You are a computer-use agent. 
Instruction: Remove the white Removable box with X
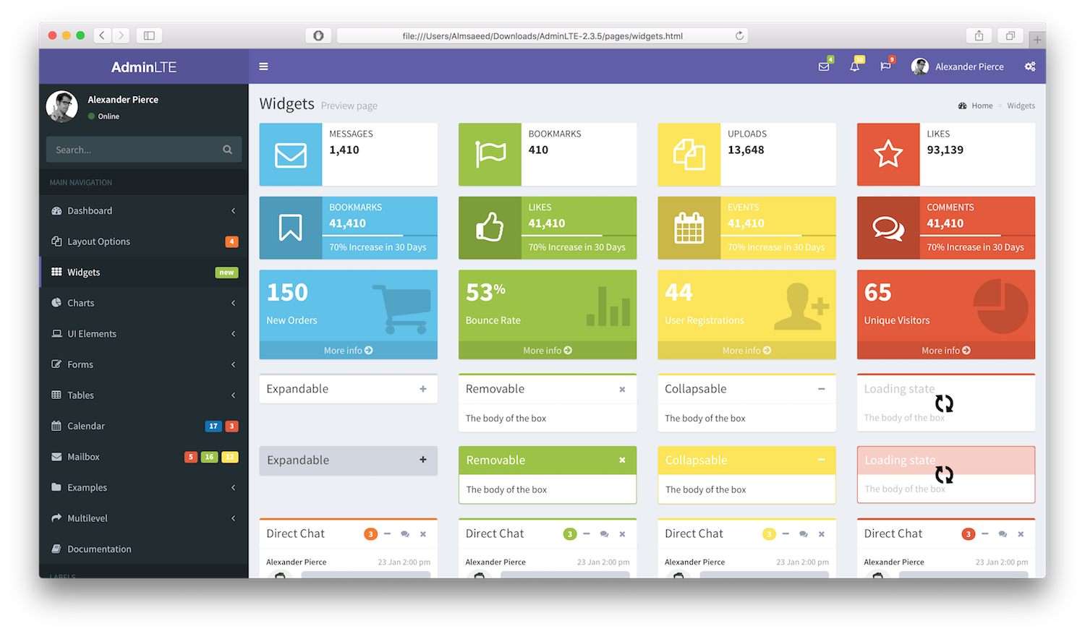(x=622, y=390)
